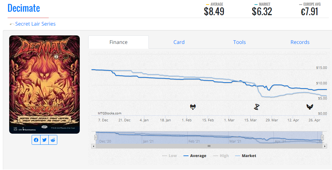Click the winged set icon near late April
The width and height of the screenshot is (332, 170).
click(x=310, y=107)
